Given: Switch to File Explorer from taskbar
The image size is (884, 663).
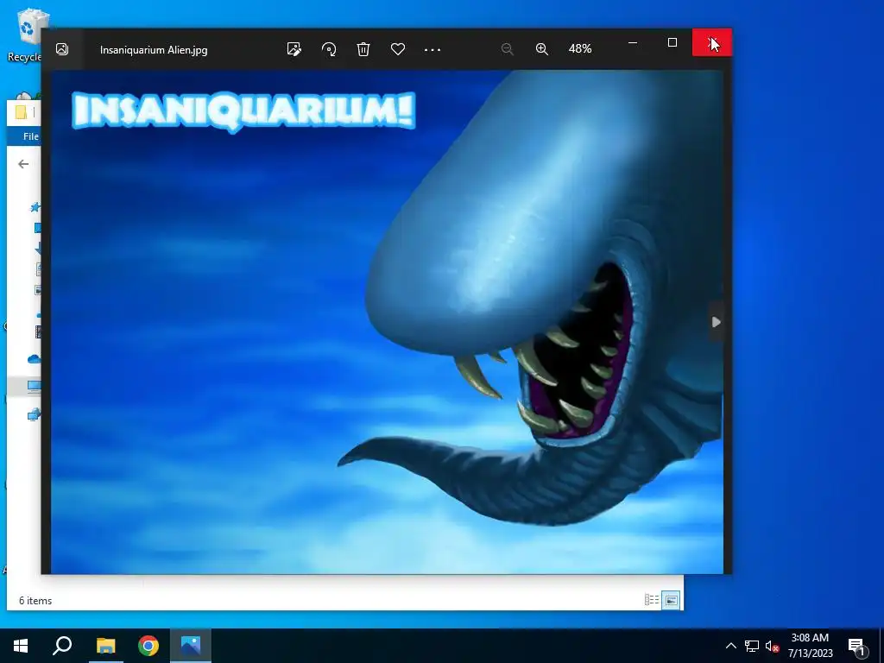Looking at the screenshot, I should pyautogui.click(x=105, y=646).
